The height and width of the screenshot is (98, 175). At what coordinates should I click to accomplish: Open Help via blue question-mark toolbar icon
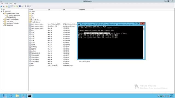pyautogui.click(x=20, y=7)
